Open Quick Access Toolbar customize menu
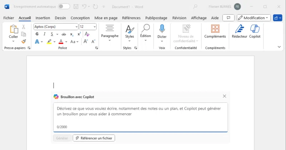286x150 pixels. tap(104, 7)
